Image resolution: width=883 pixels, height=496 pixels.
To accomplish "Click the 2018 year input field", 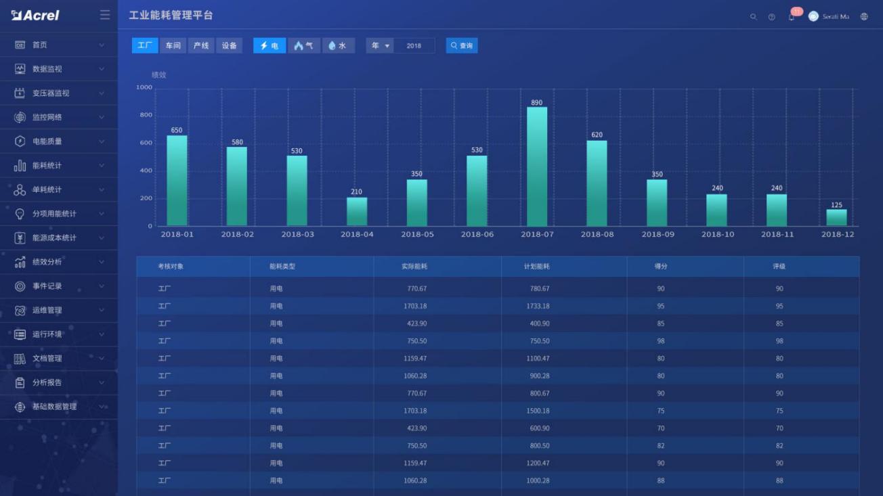I will coord(415,45).
